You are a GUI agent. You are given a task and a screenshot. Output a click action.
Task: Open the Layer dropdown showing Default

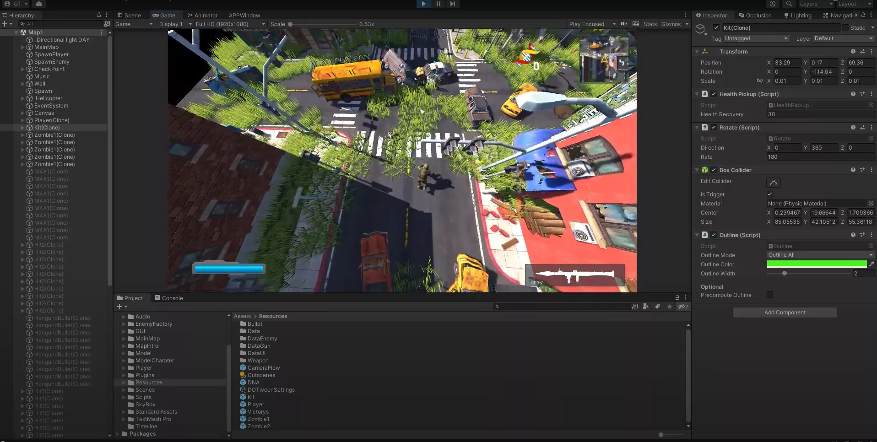coord(843,38)
